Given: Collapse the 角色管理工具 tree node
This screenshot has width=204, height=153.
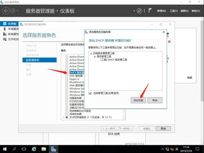Looking at the screenshot, I should (95, 57).
